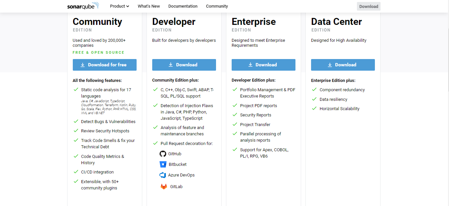
Task: Click the FREE & OPEN SOURCE label
Action: 99,52
